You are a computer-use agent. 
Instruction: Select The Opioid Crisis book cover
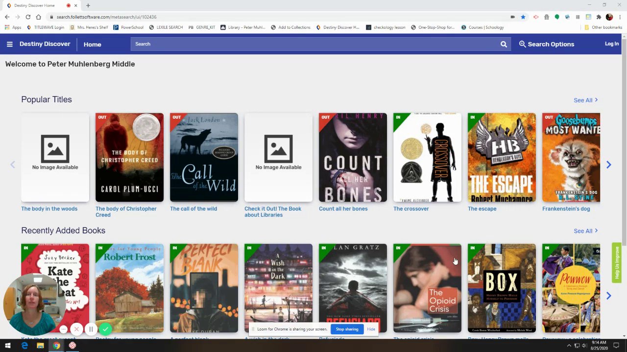point(427,288)
